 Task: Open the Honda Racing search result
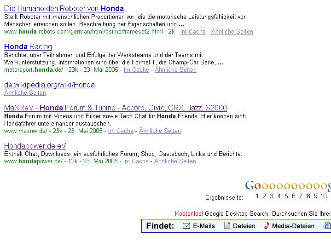click(x=28, y=46)
